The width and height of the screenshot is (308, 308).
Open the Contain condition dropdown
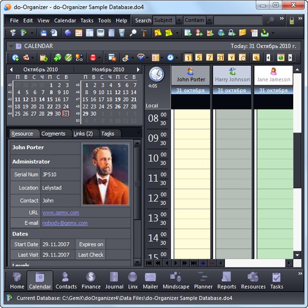click(210, 20)
